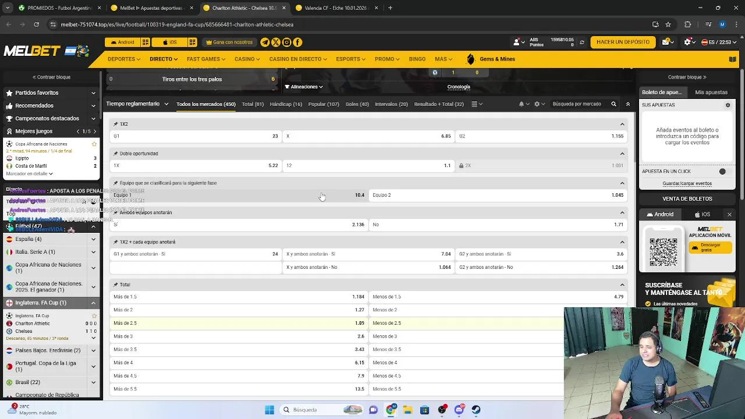Image resolution: width=745 pixels, height=419 pixels.
Task: Open Chrome from the taskbar
Action: pos(391,410)
